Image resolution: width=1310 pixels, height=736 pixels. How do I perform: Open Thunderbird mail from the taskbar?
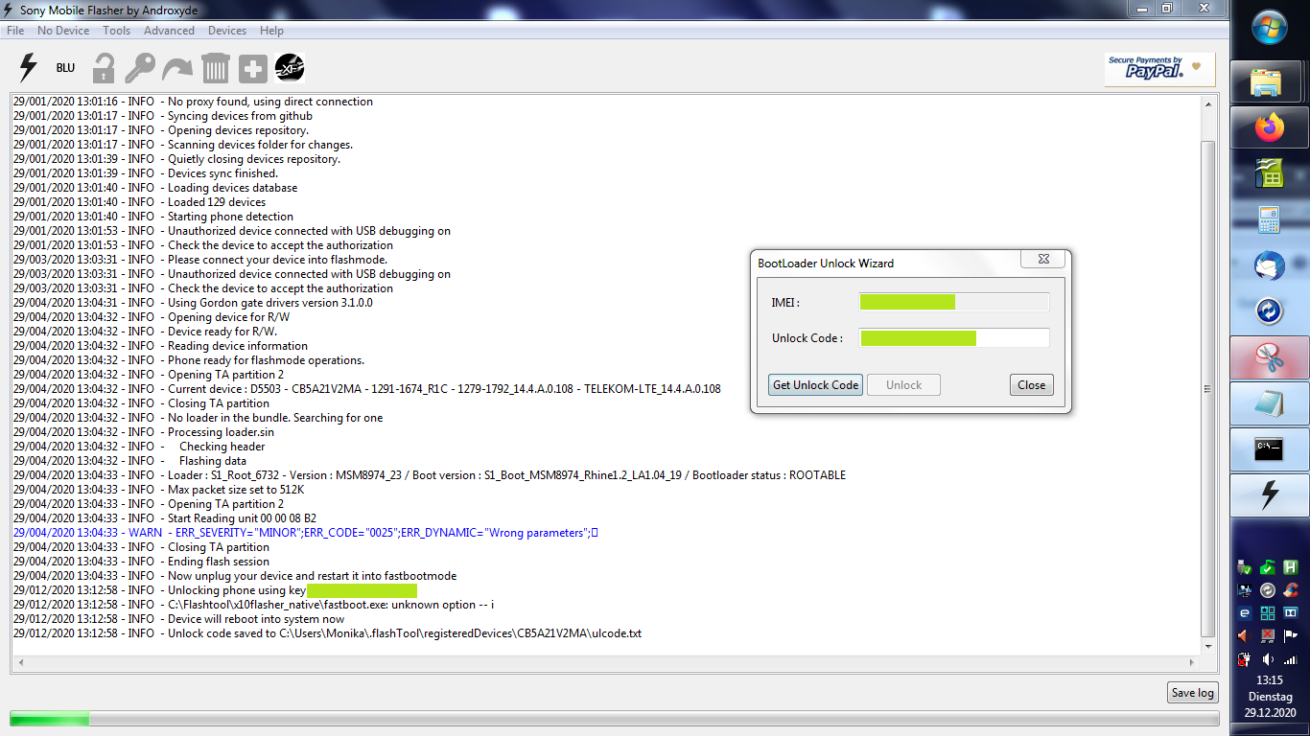(1270, 265)
